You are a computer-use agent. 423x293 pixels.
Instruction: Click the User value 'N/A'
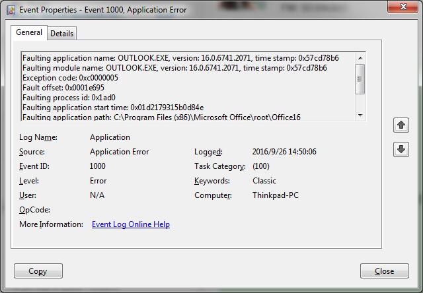coord(97,195)
